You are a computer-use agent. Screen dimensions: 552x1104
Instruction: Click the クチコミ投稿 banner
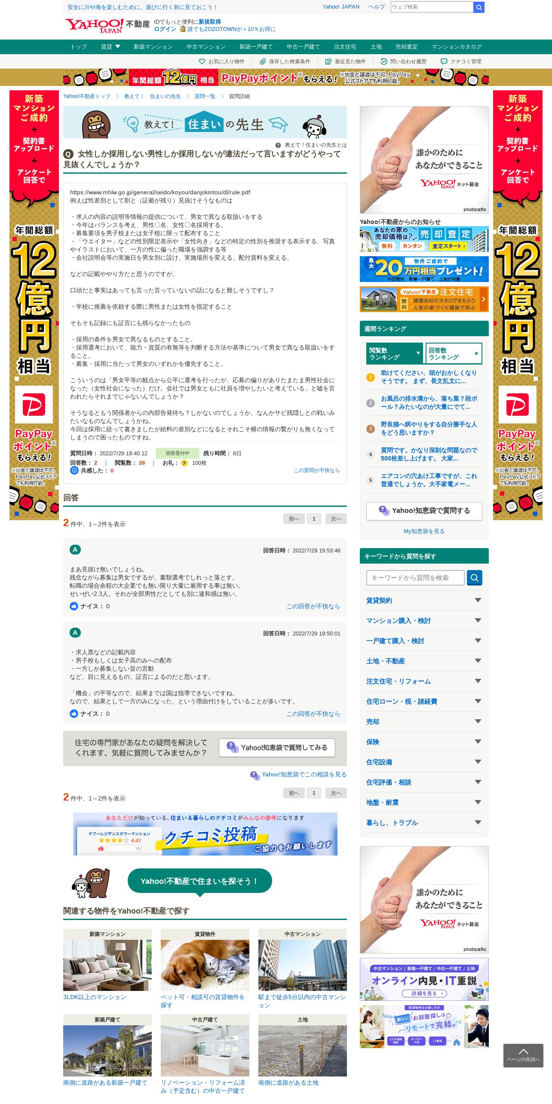pos(205,834)
